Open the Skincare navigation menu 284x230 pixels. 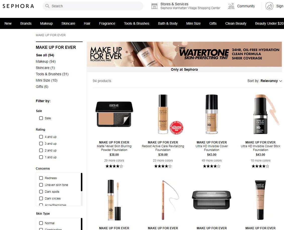click(x=68, y=23)
